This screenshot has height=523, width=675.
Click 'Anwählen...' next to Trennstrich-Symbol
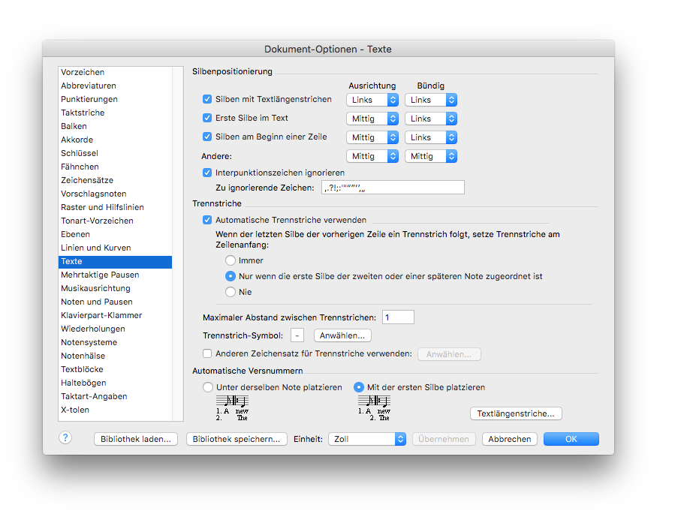pyautogui.click(x=342, y=335)
